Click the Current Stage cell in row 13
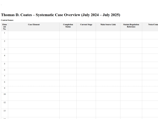Screen dimensions: 158x119 [x=86, y=113]
